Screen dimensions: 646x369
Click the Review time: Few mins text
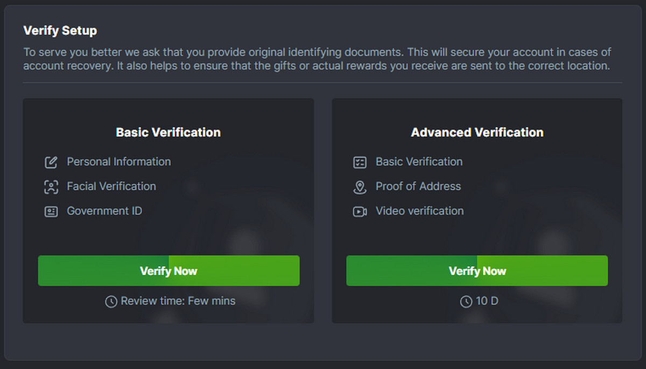click(178, 301)
